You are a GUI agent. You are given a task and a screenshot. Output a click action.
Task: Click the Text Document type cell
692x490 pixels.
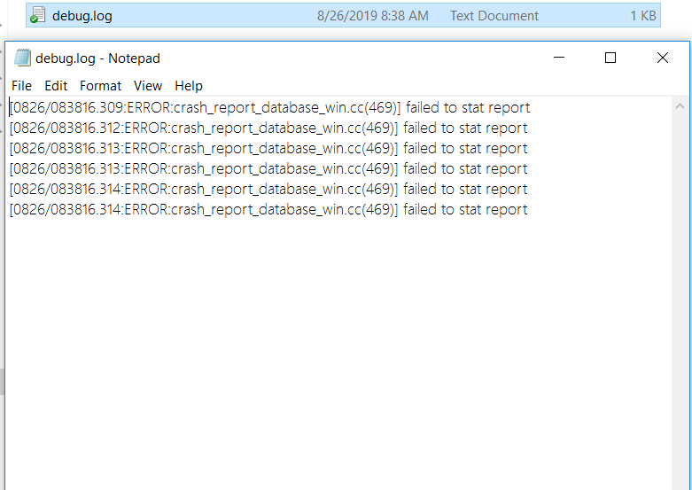point(494,16)
